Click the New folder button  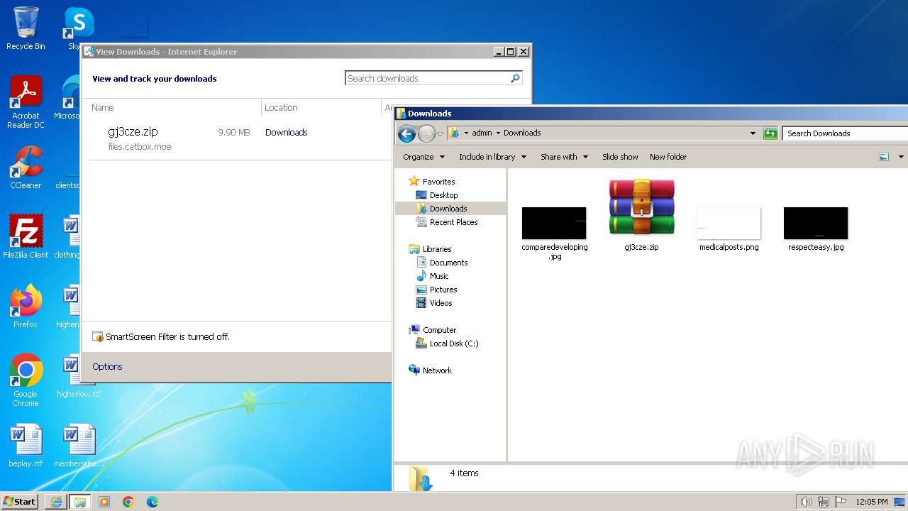668,157
